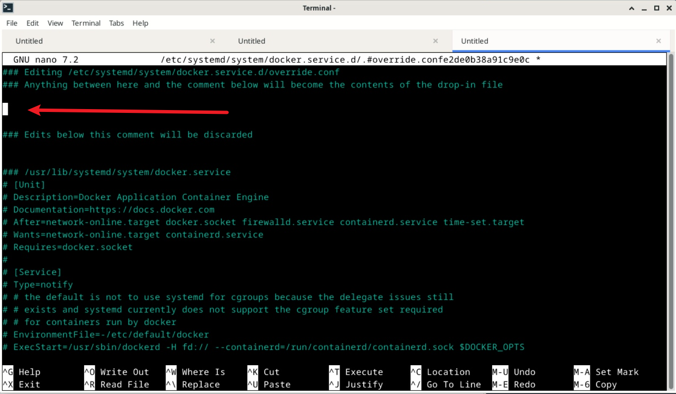The height and width of the screenshot is (394, 676).
Task: Click the ^G Help shortcut in nano's bar
Action: coord(24,371)
